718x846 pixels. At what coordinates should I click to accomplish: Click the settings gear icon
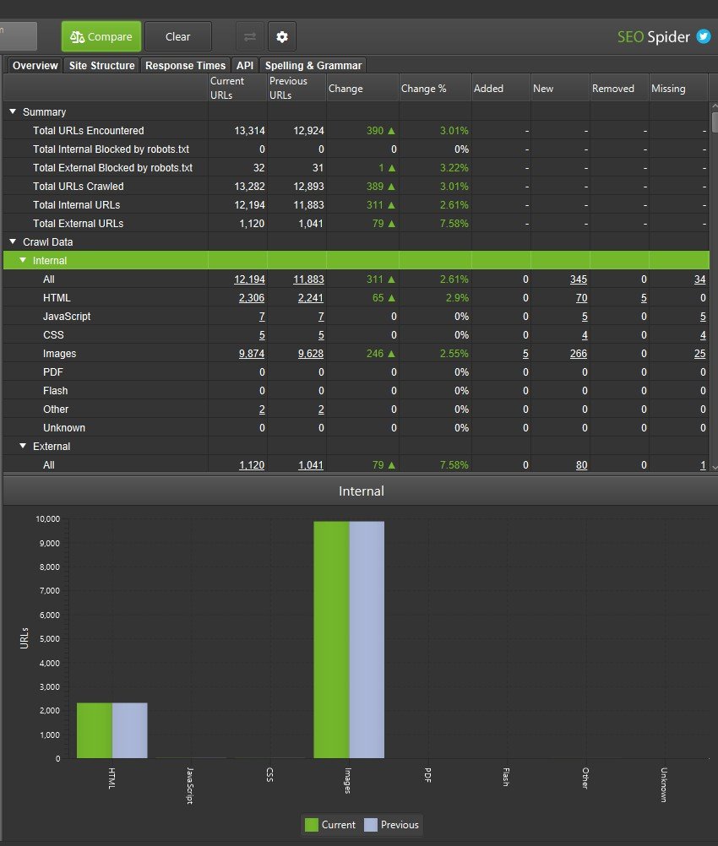[x=282, y=37]
